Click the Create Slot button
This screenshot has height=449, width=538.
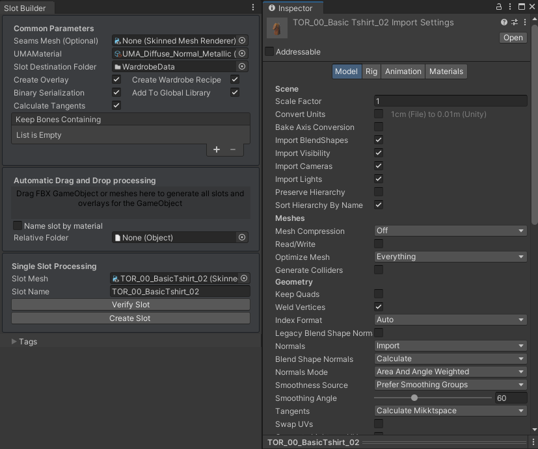point(131,318)
